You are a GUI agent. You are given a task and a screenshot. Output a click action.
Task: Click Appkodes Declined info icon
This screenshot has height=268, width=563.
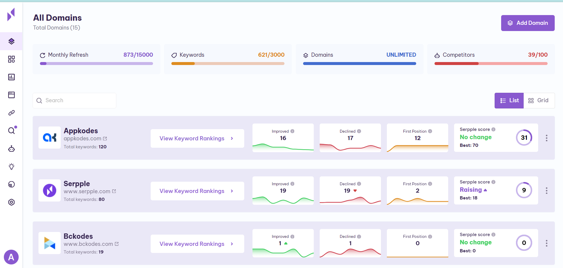point(359,131)
